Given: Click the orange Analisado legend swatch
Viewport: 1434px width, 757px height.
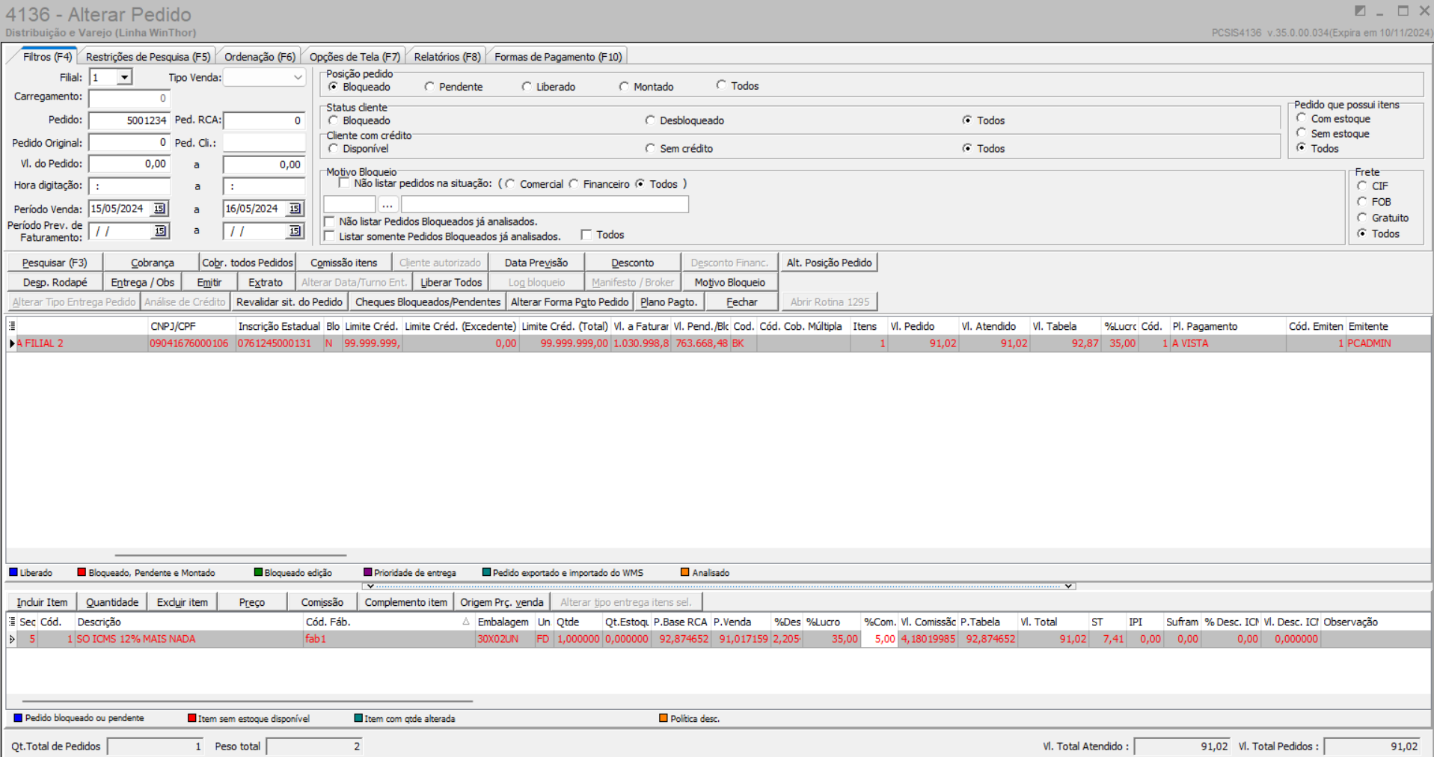Looking at the screenshot, I should tap(684, 572).
